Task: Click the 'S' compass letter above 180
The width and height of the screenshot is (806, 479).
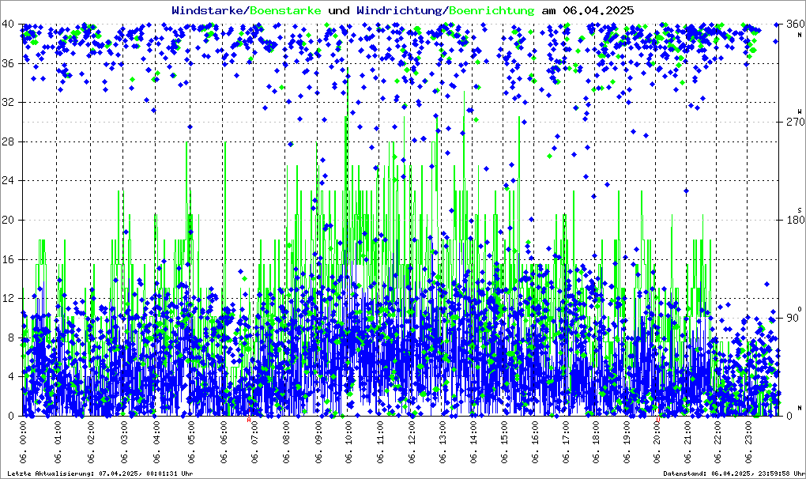Action: click(x=800, y=210)
